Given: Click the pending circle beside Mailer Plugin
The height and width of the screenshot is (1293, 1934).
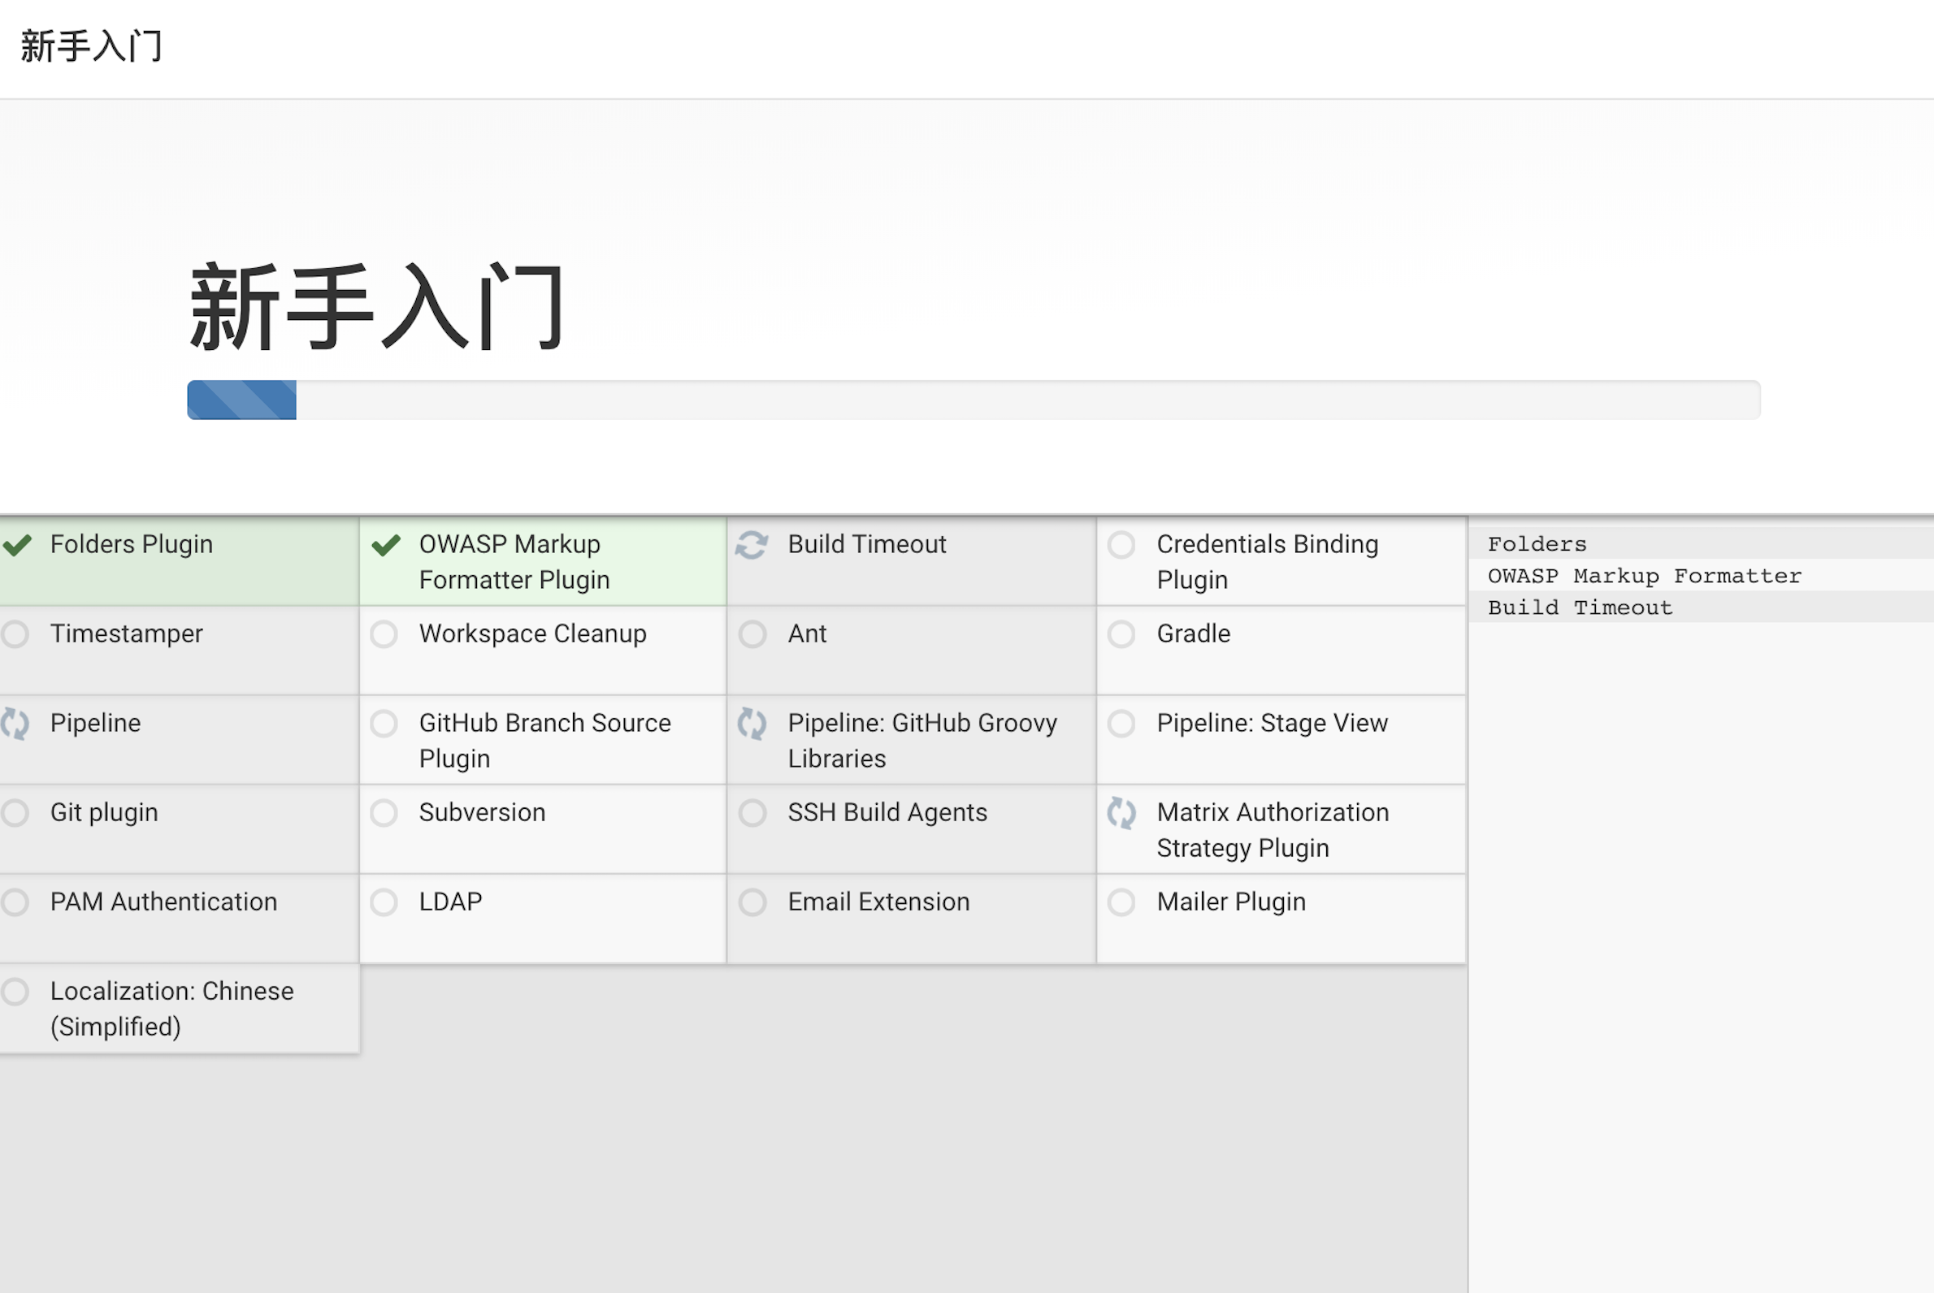Looking at the screenshot, I should [1121, 902].
